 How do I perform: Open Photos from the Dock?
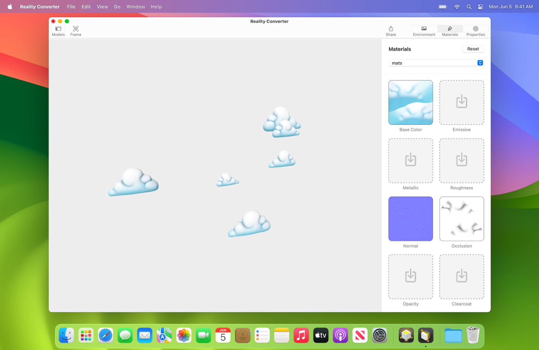pyautogui.click(x=184, y=335)
